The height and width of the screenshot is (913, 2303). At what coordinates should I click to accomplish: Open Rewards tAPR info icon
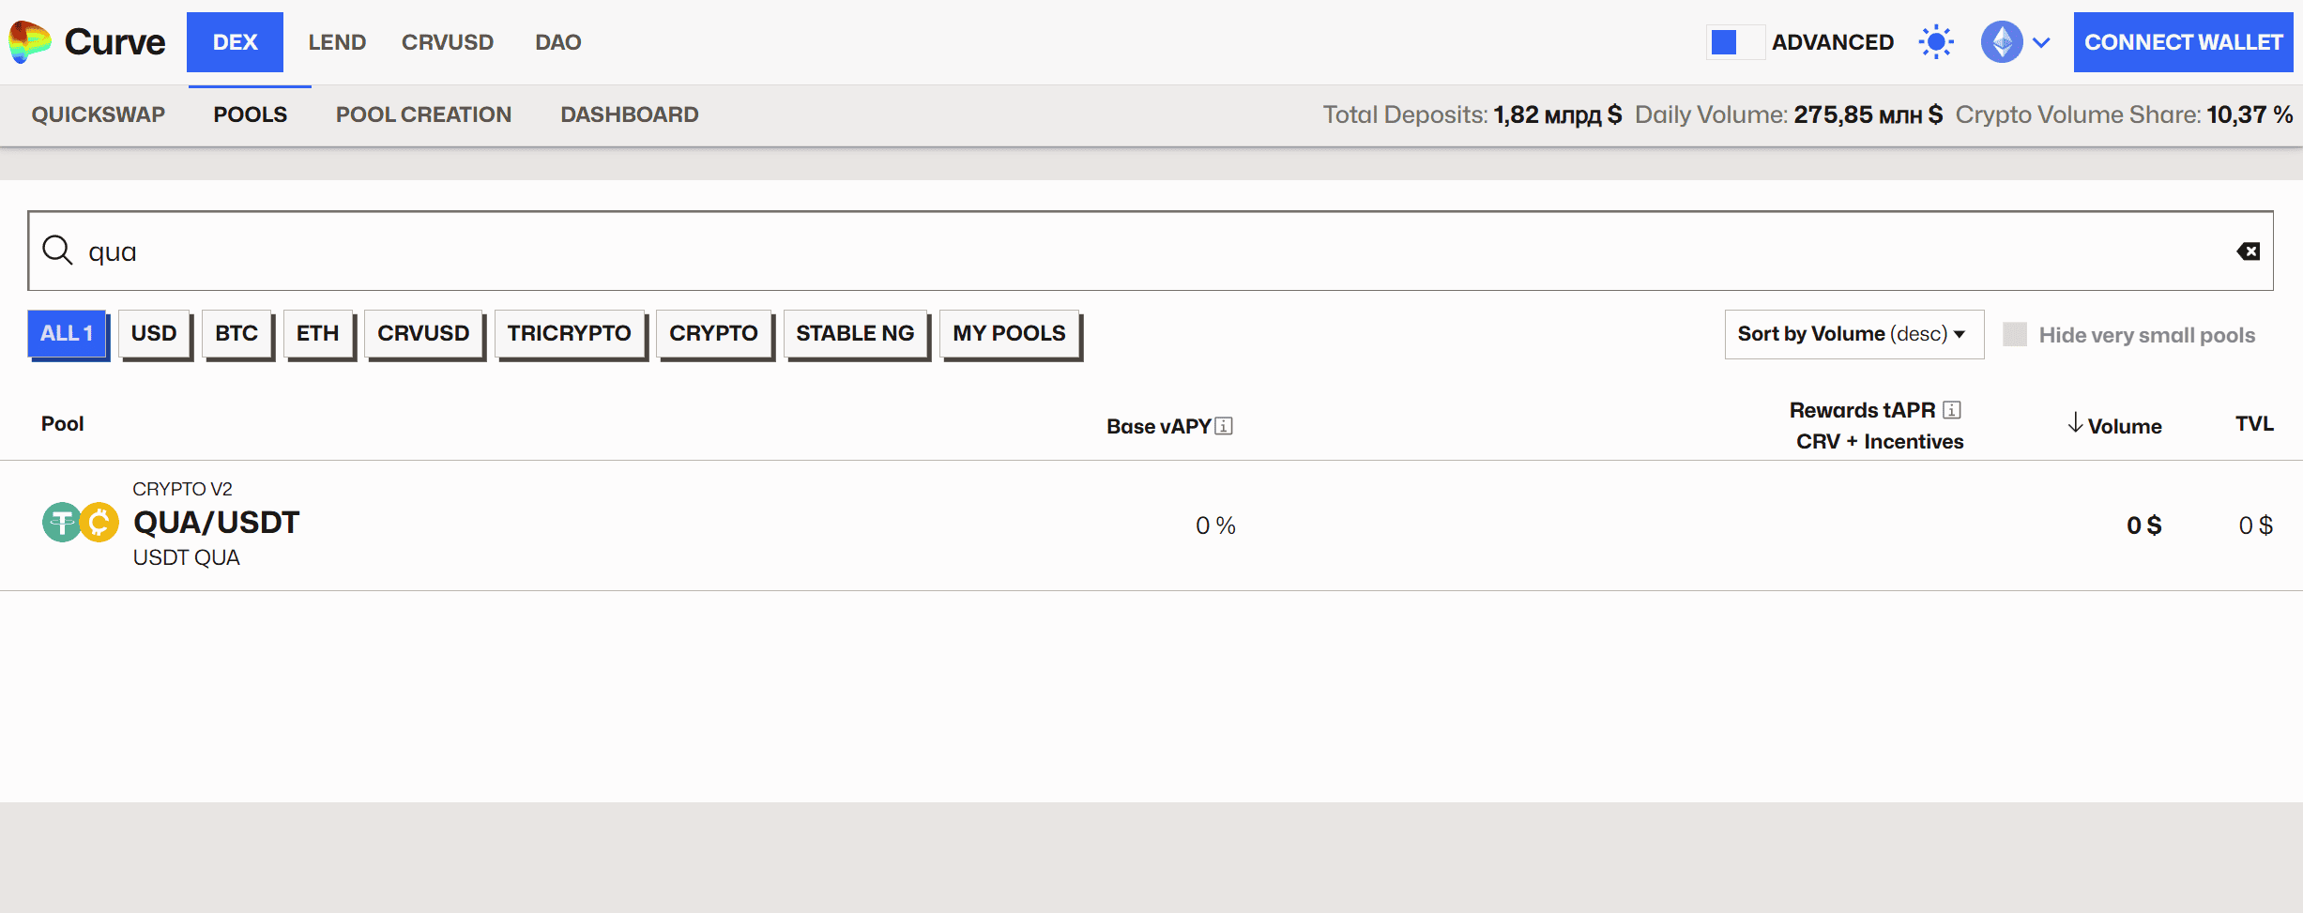coord(1952,410)
